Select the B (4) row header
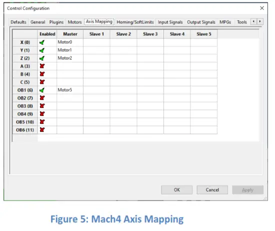The width and height of the screenshot is (275, 231). (25, 74)
